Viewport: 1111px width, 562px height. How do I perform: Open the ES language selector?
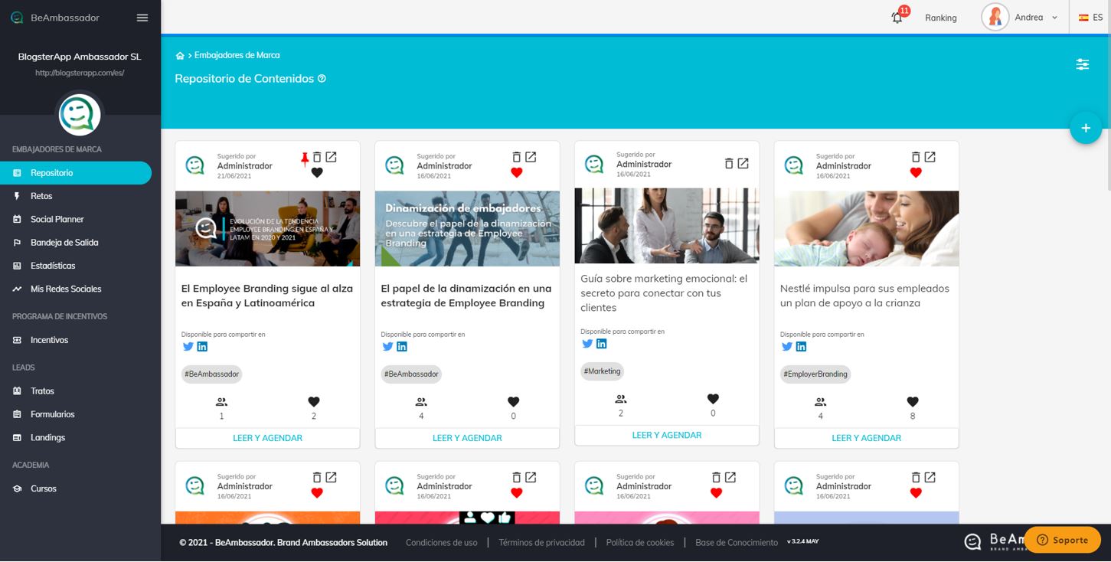[x=1090, y=17]
